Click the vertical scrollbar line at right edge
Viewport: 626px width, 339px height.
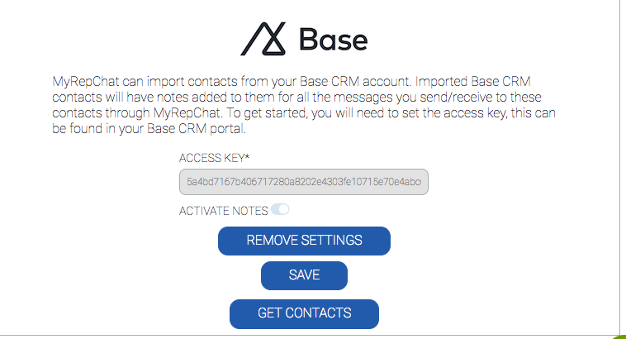point(619,165)
